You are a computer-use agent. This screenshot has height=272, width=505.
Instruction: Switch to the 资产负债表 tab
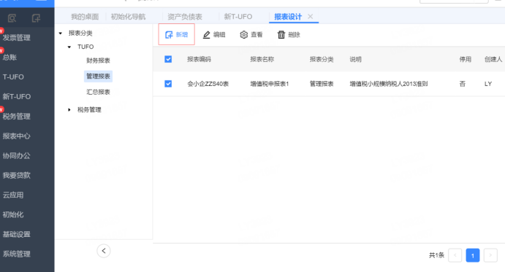tap(185, 17)
